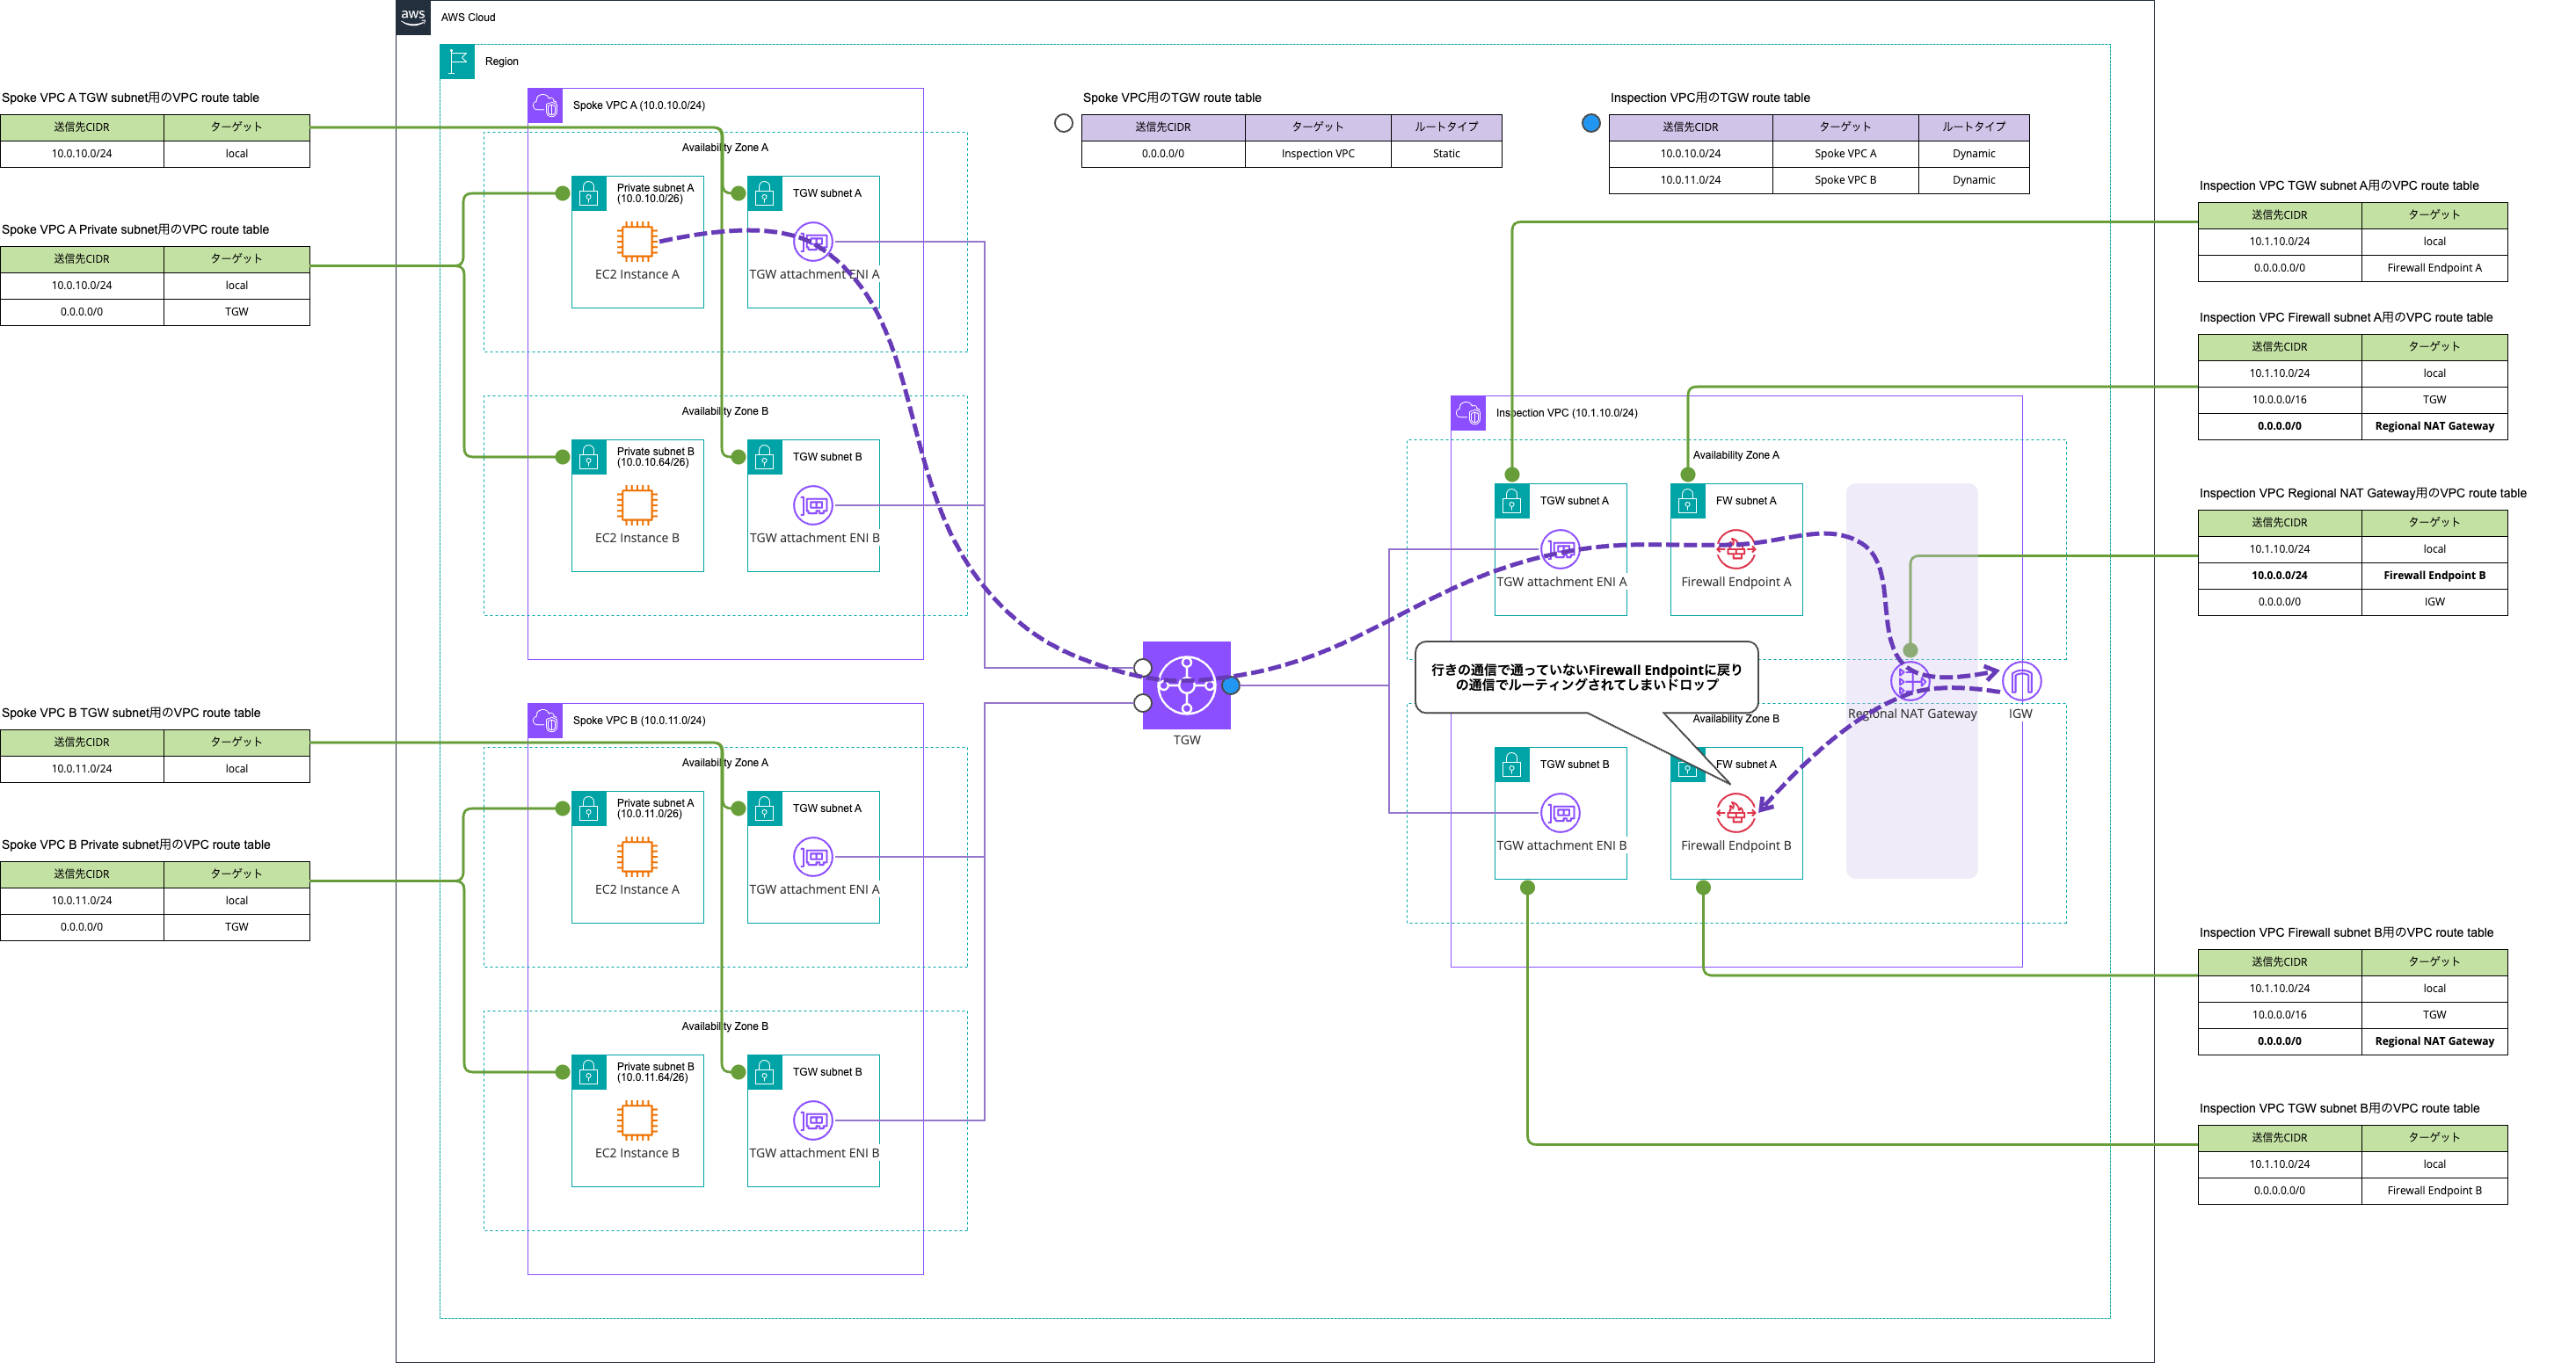Viewport: 2576px width, 1363px height.
Task: Select the Region flag icon
Action: click(457, 61)
